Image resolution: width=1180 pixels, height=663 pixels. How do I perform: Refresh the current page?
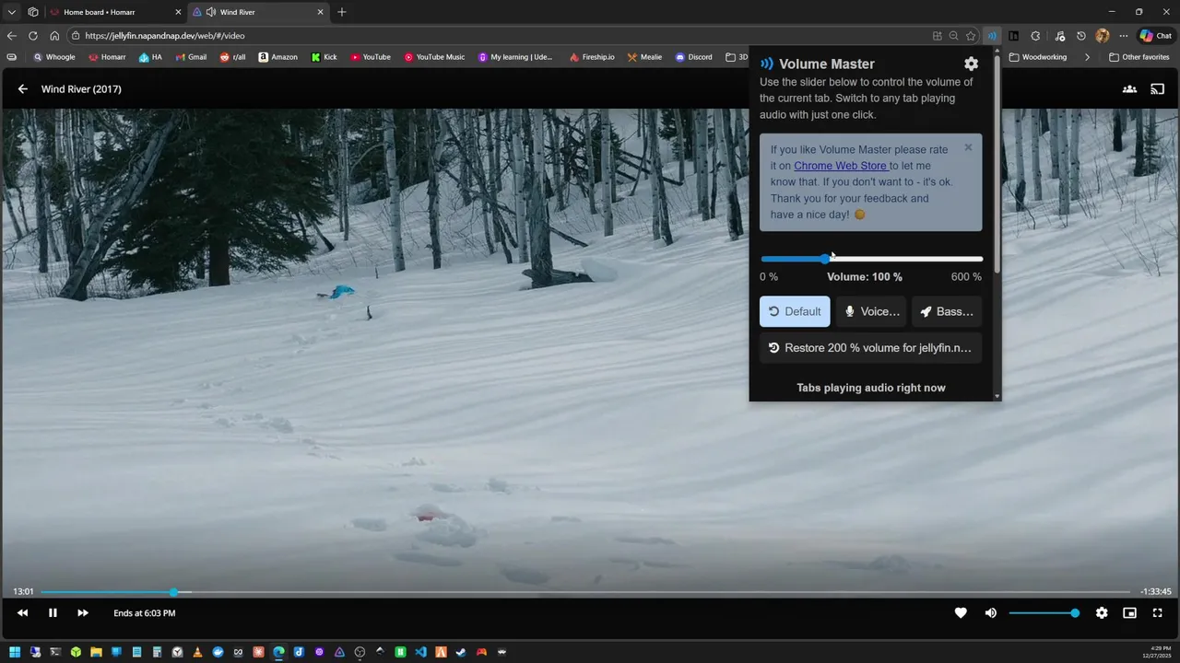[x=33, y=36]
